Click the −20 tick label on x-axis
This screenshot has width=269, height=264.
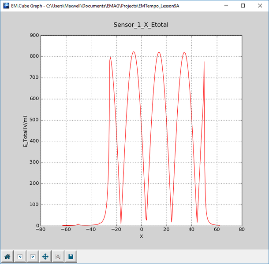coord(116,229)
